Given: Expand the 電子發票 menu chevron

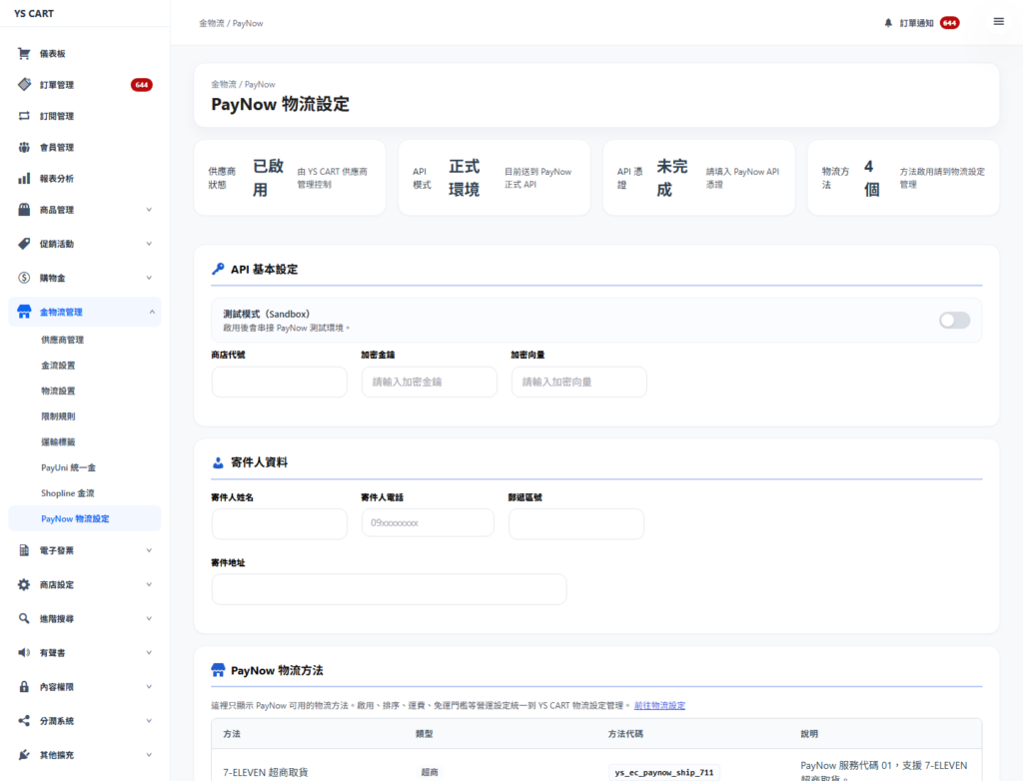Looking at the screenshot, I should pos(149,550).
